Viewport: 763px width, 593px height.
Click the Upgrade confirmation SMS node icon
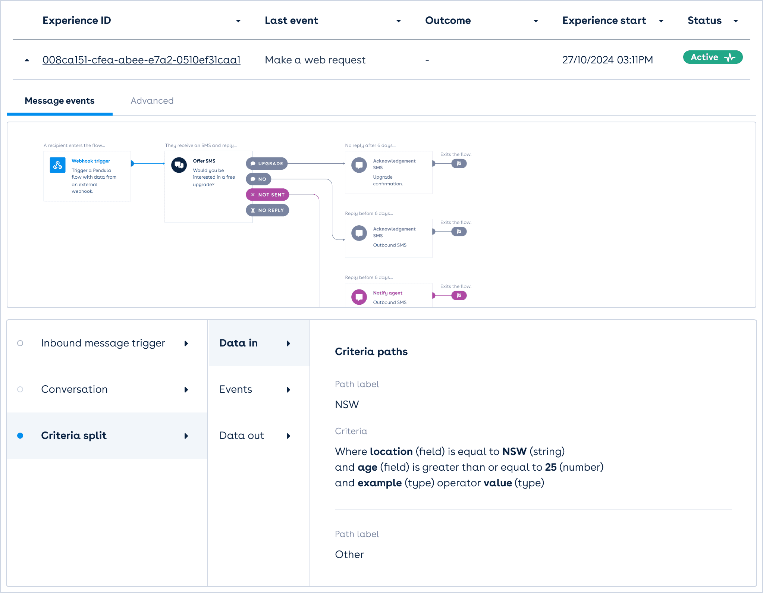coord(359,165)
